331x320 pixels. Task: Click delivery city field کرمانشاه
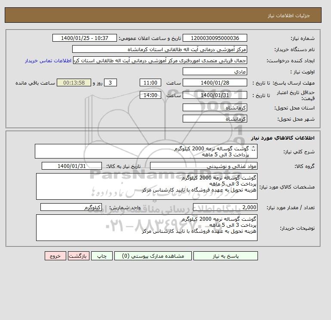tap(215, 119)
